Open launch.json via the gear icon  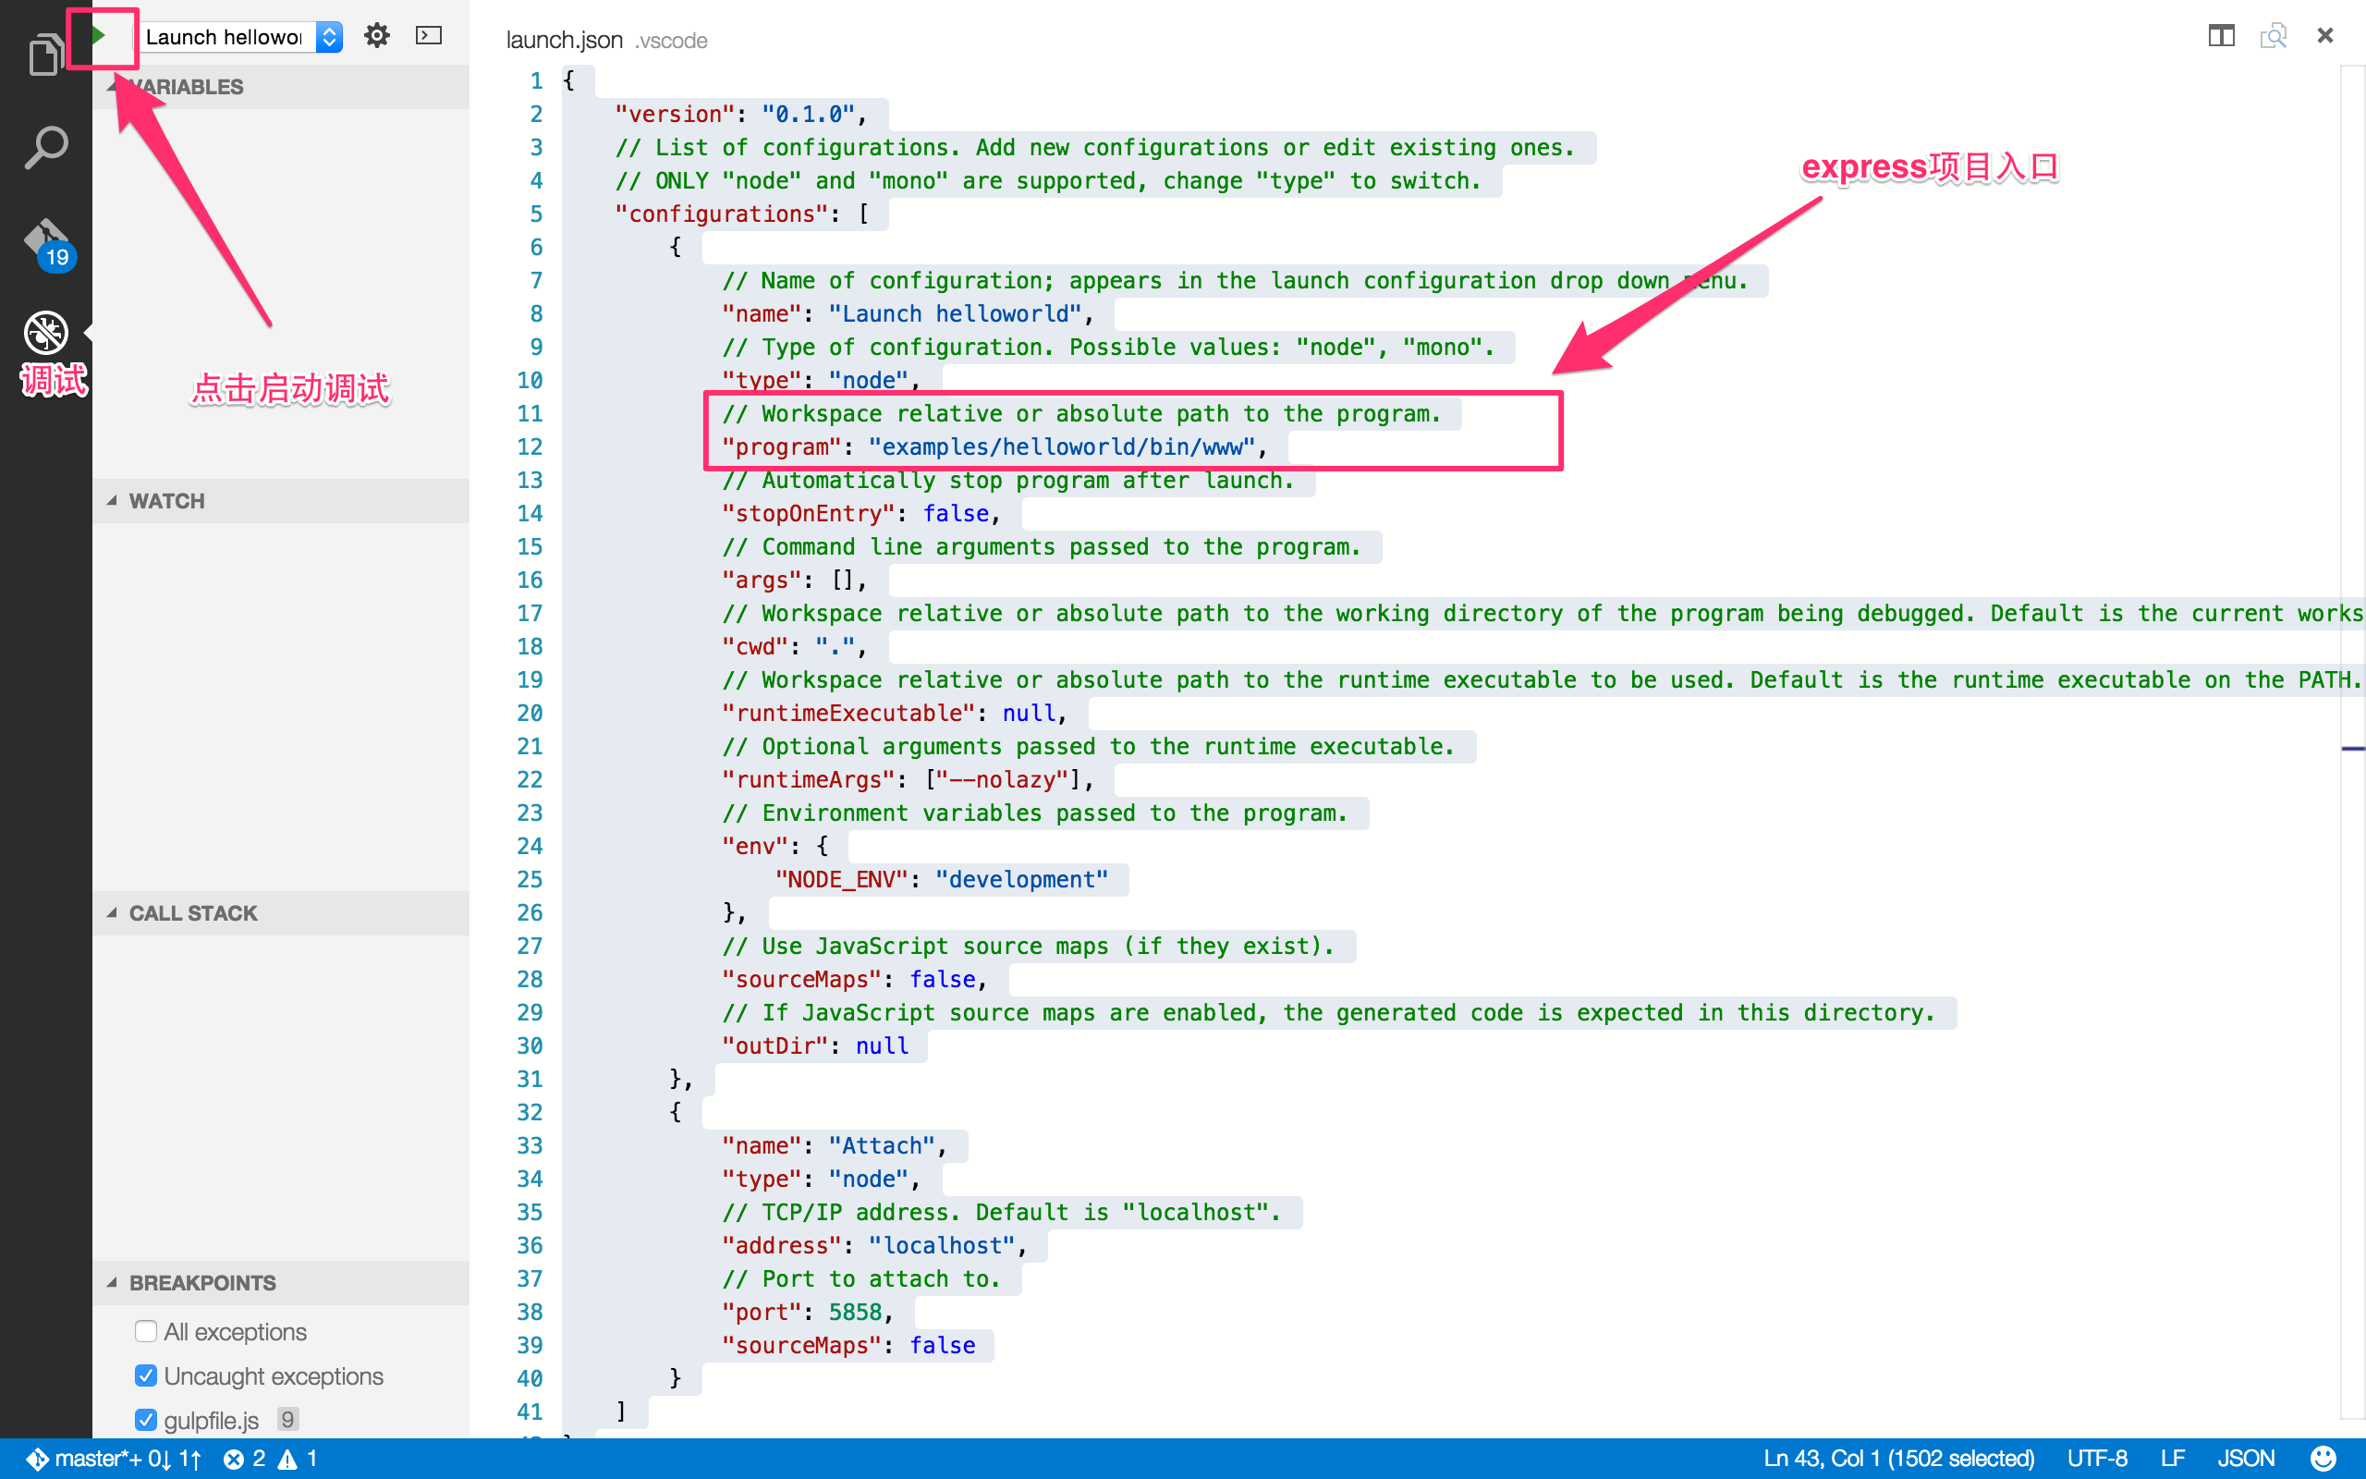tap(376, 36)
